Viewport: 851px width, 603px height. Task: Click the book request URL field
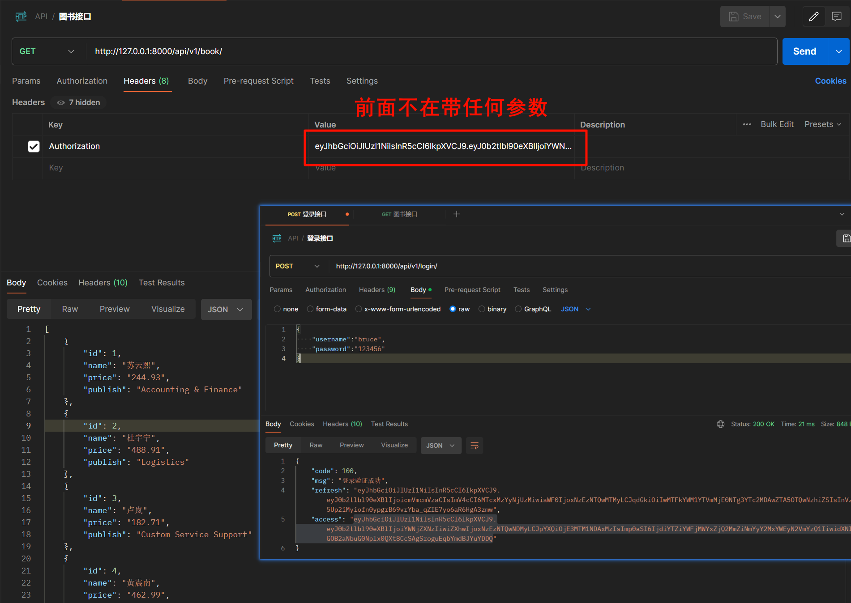pos(432,51)
